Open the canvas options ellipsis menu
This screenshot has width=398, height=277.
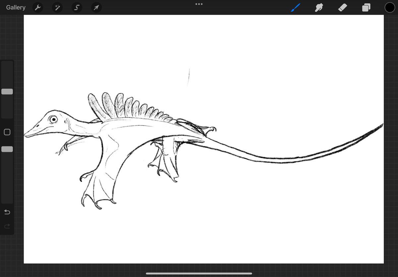(x=199, y=4)
